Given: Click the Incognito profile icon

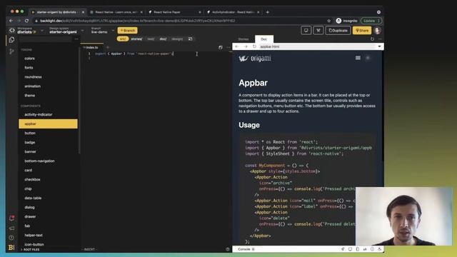Looking at the screenshot, I should (x=338, y=21).
